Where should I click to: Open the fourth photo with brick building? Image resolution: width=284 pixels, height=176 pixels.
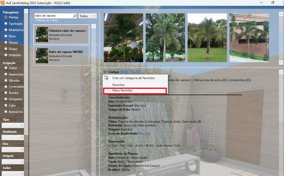249,38
